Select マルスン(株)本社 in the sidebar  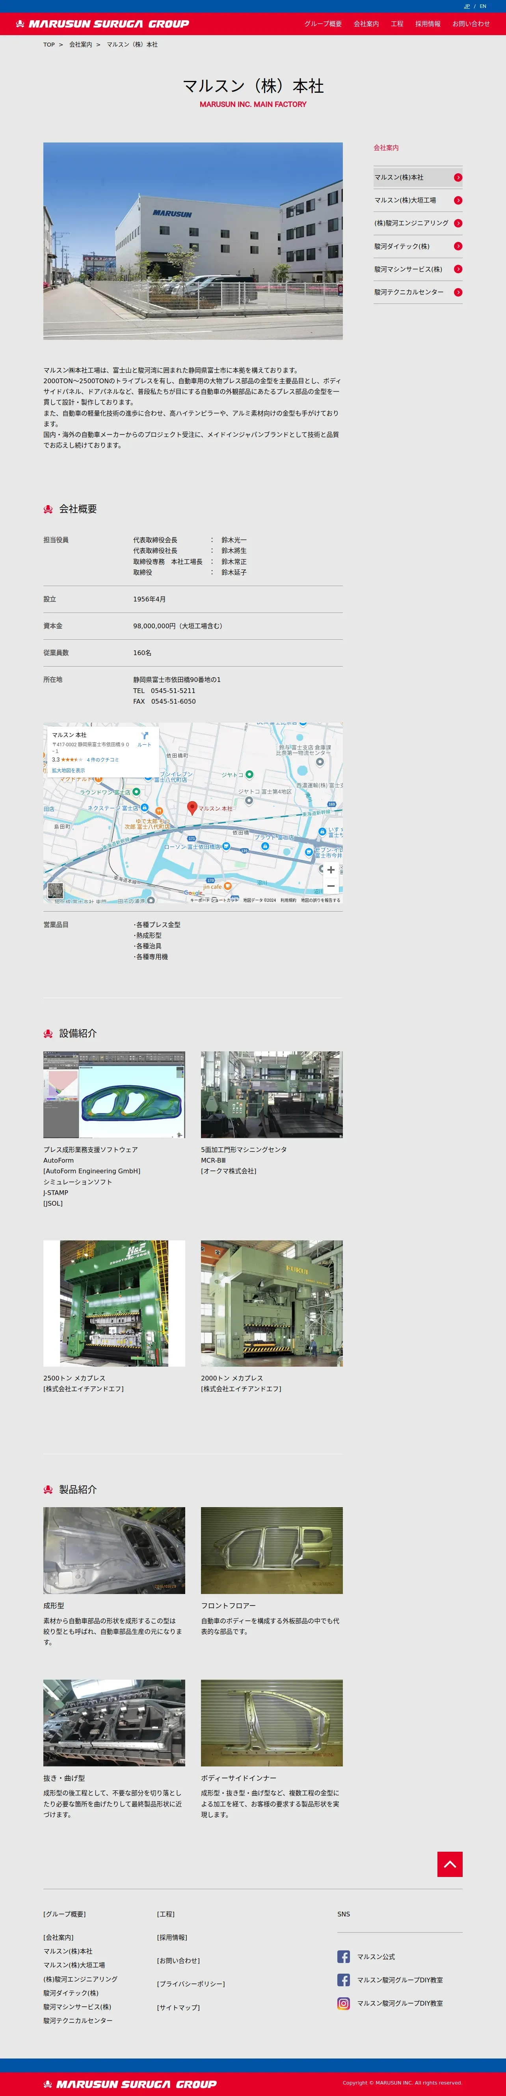[x=417, y=177]
